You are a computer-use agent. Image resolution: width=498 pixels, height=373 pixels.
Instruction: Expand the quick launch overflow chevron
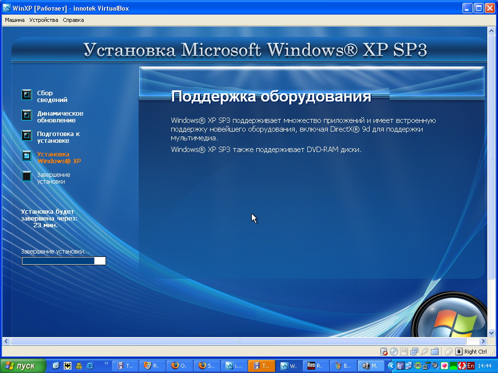tap(106, 363)
